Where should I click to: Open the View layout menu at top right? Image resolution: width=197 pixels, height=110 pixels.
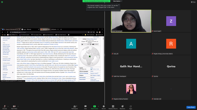pos(193,2)
